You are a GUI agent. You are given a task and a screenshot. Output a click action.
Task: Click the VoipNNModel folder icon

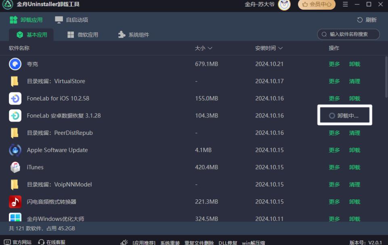tap(15, 184)
